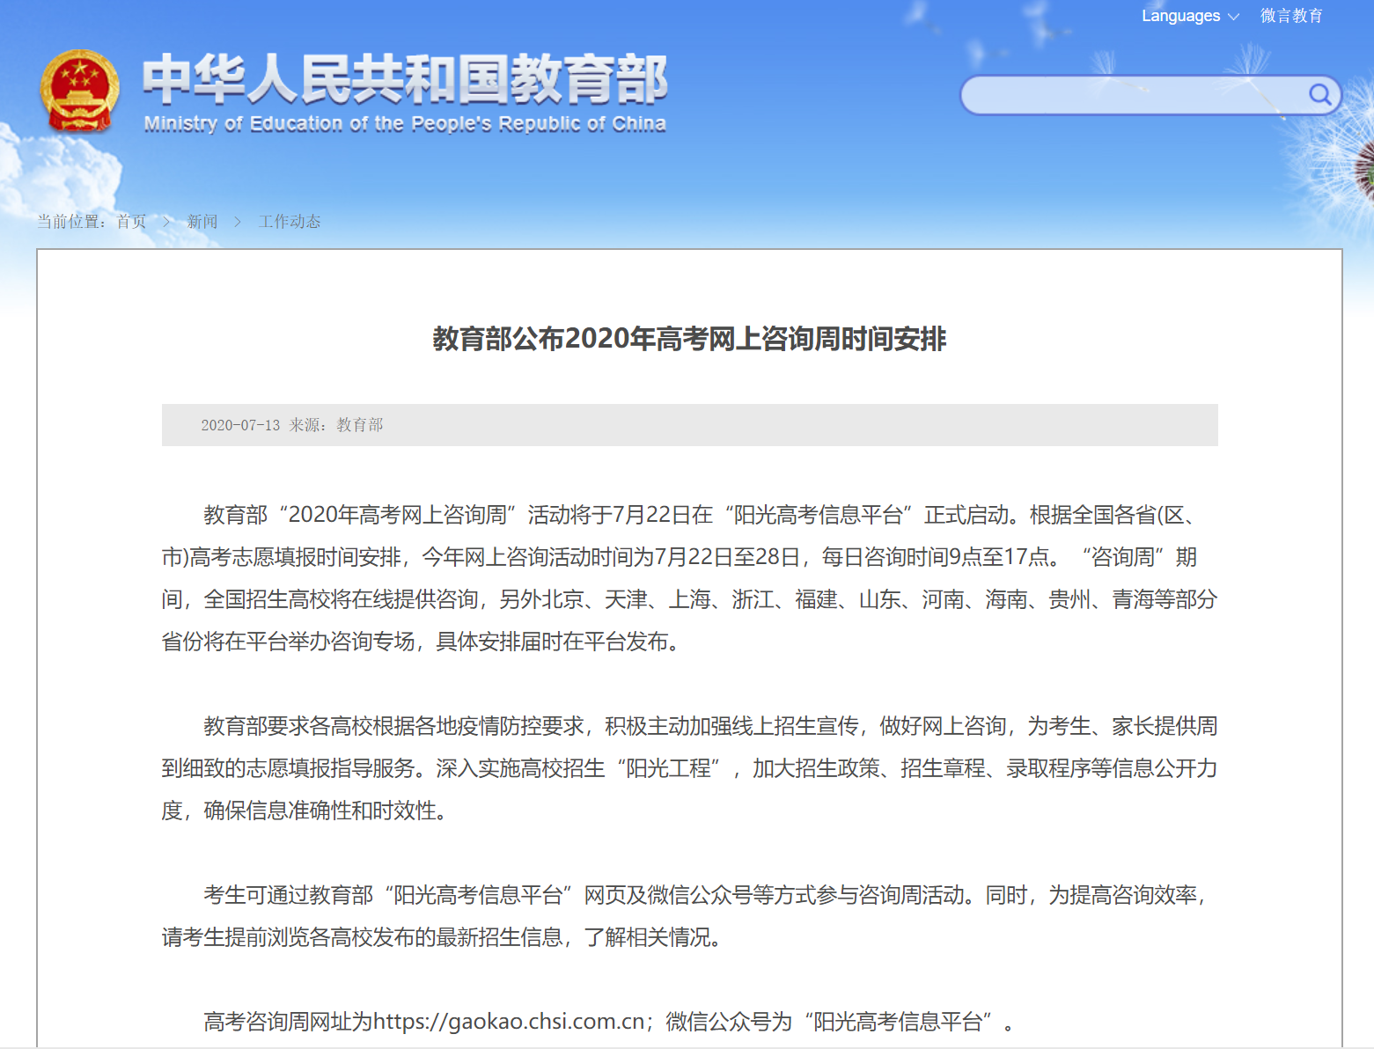The image size is (1374, 1049).
Task: Click the article title 教育部公布2020年高考网上咨询周时间安排
Action: [689, 339]
